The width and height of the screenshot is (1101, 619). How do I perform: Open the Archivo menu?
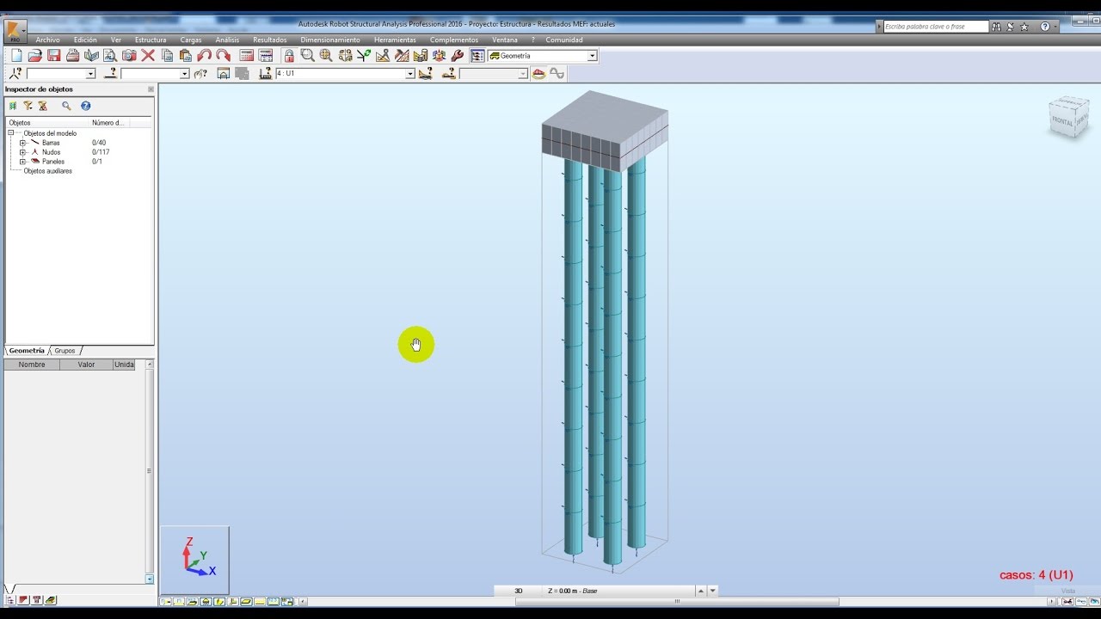click(48, 40)
